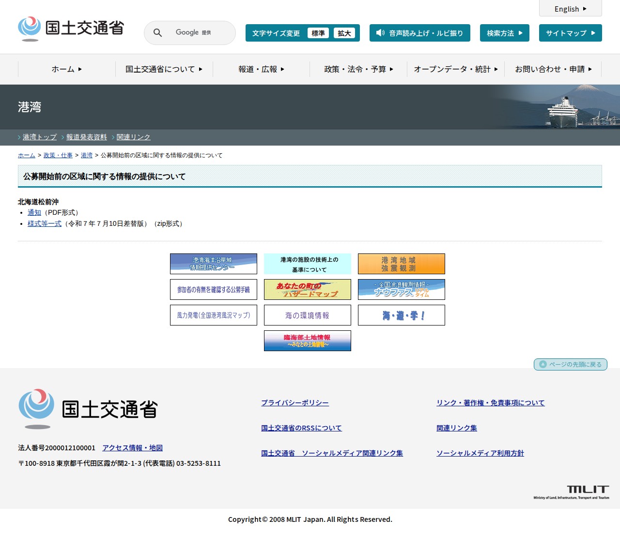
Task: Open the NOWPHAS wave observation banner
Action: (x=401, y=289)
